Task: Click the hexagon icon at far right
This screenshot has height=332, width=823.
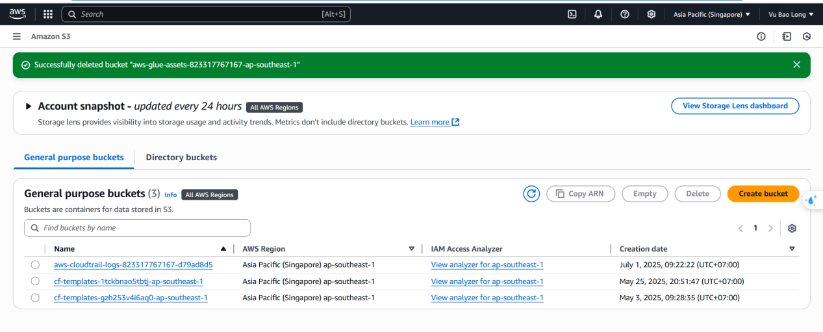Action: pos(807,36)
